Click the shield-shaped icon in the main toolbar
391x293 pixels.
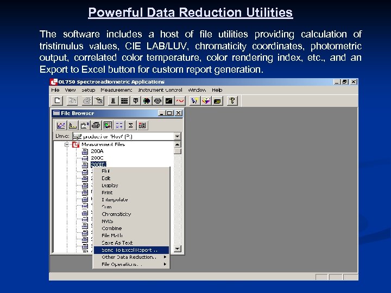[x=135, y=101]
